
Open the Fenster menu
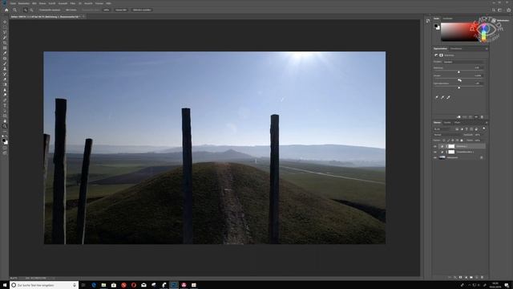click(99, 3)
